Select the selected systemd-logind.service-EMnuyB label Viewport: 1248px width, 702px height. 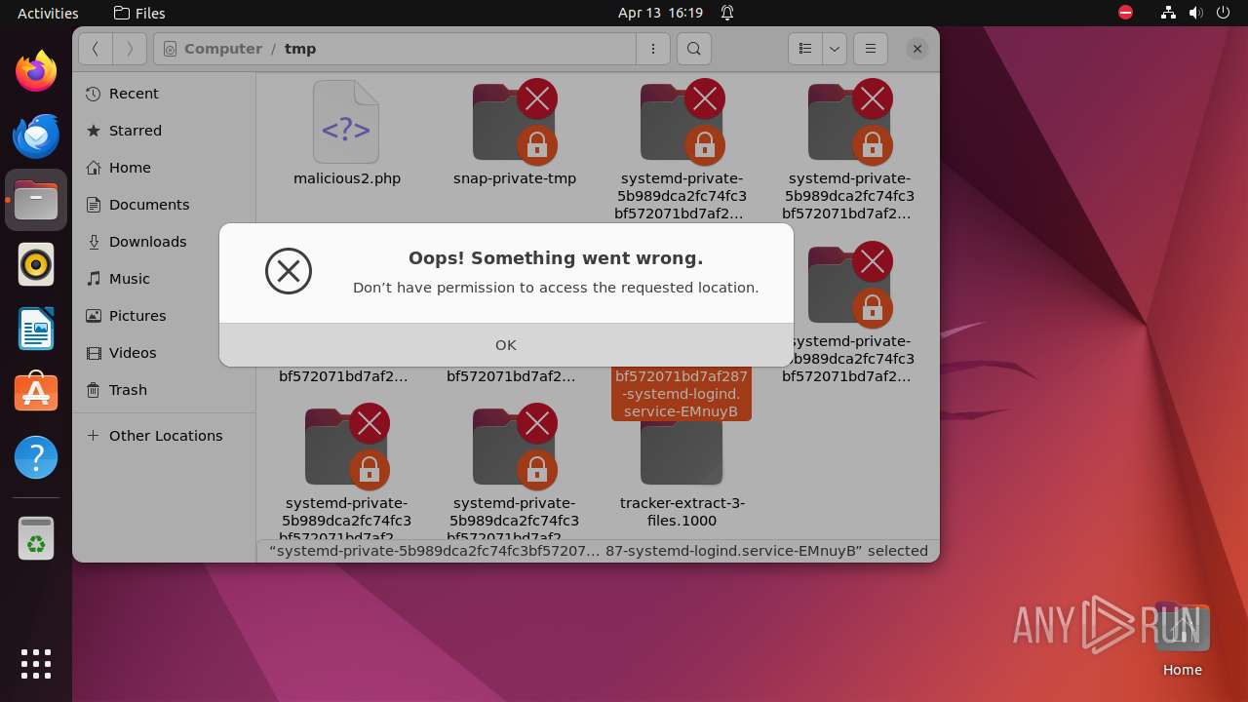point(682,394)
